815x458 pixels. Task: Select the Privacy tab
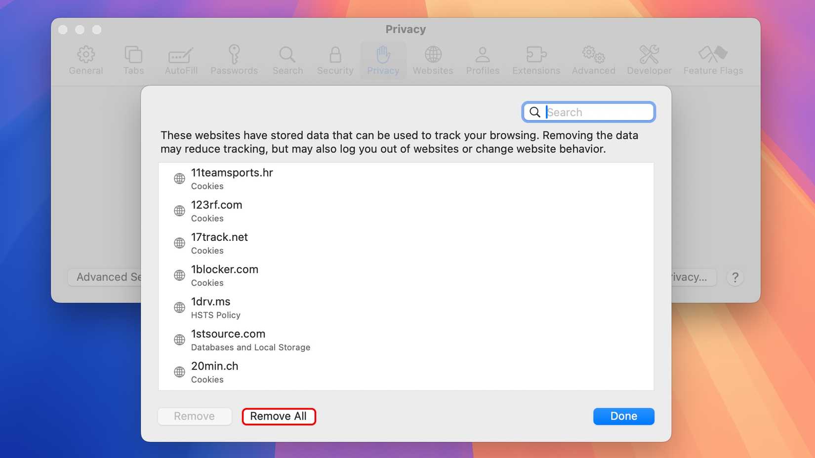[x=383, y=59]
